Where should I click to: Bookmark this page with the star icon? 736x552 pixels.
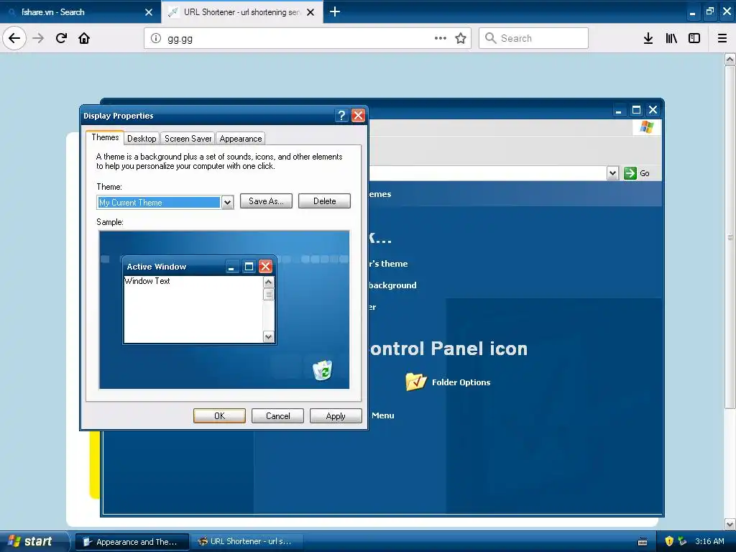[x=461, y=38]
